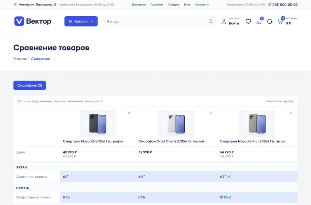
Task: Open the Гарантия menu link
Action: click(x=157, y=5)
